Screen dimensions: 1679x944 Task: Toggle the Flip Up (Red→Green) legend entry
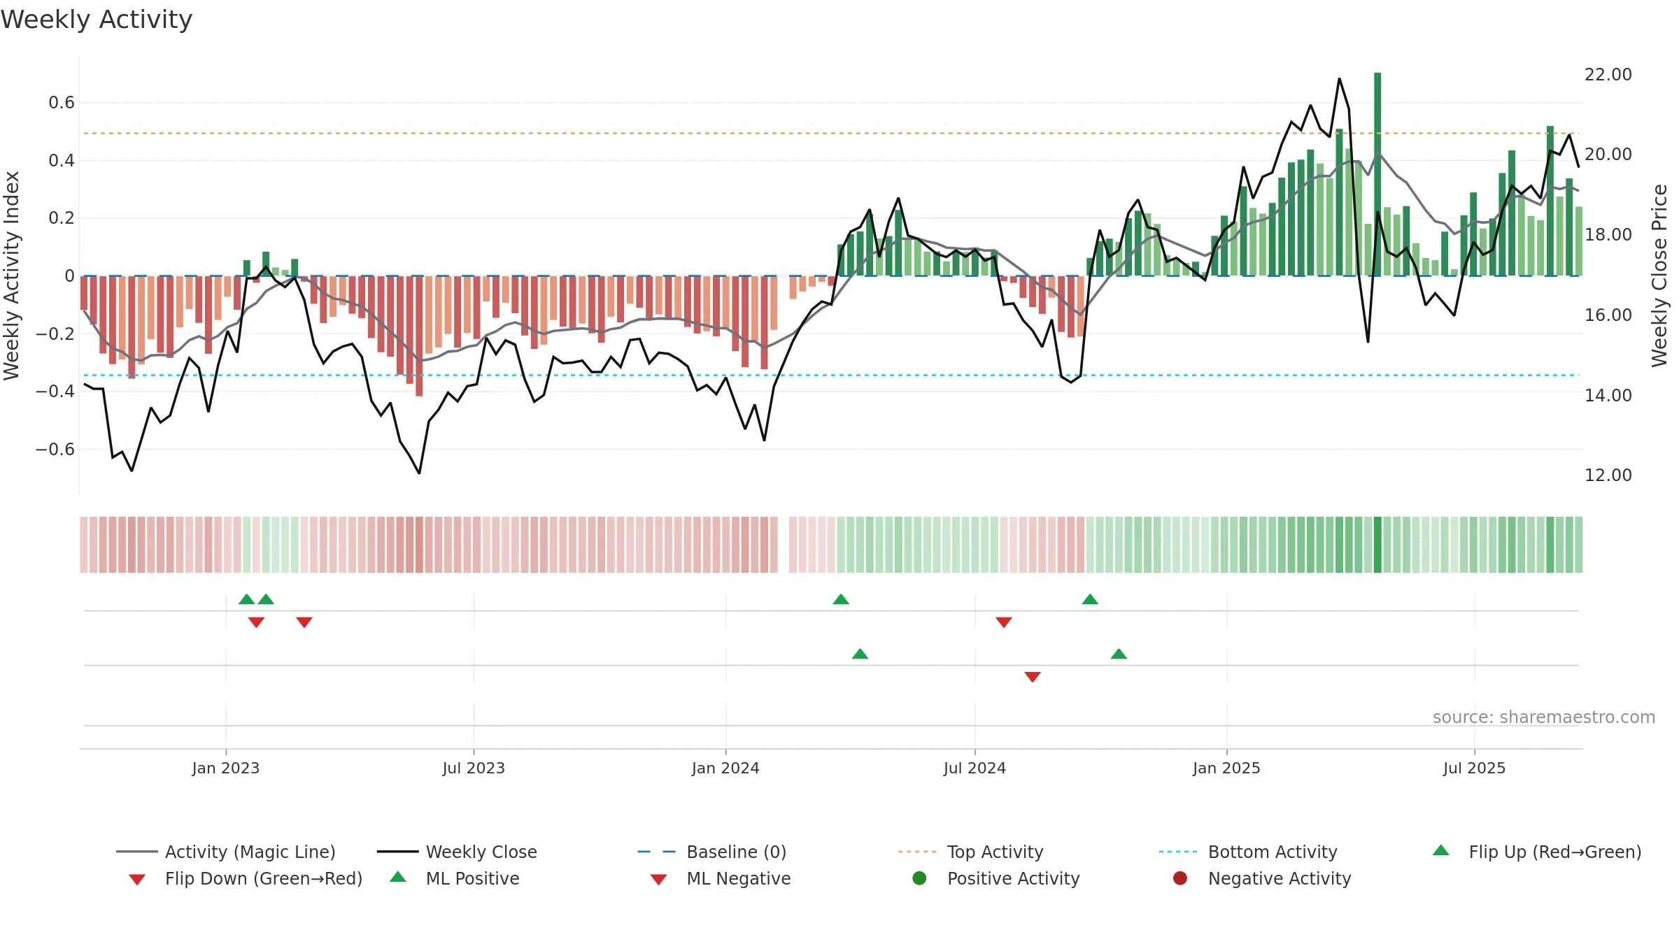[x=1536, y=852]
